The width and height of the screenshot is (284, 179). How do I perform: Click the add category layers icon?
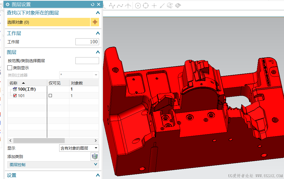(x=95, y=157)
